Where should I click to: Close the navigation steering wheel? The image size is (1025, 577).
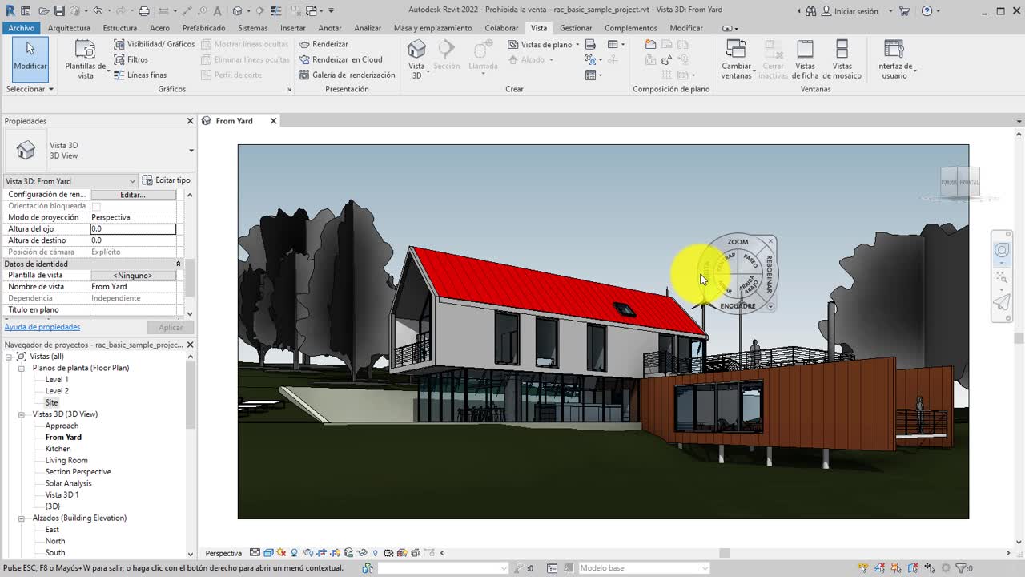tap(771, 241)
